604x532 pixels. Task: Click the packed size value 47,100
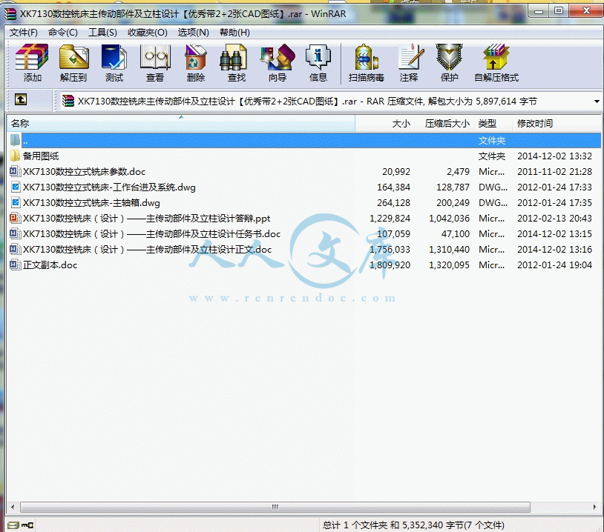[x=456, y=234]
